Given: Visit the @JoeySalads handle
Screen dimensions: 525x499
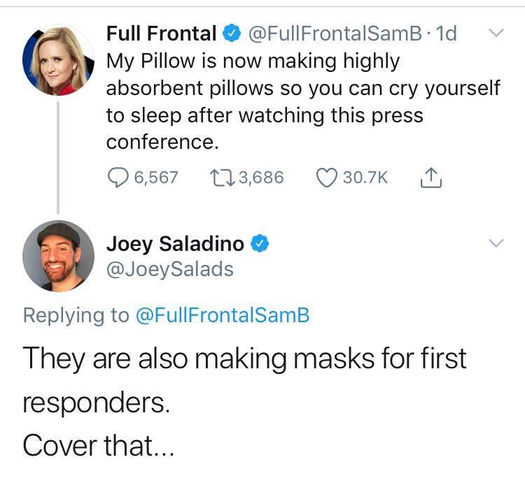Looking at the screenshot, I should 169,269.
